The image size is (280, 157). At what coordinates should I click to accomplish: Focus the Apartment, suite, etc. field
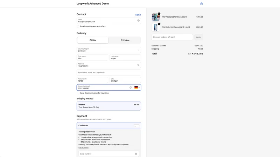109,73
